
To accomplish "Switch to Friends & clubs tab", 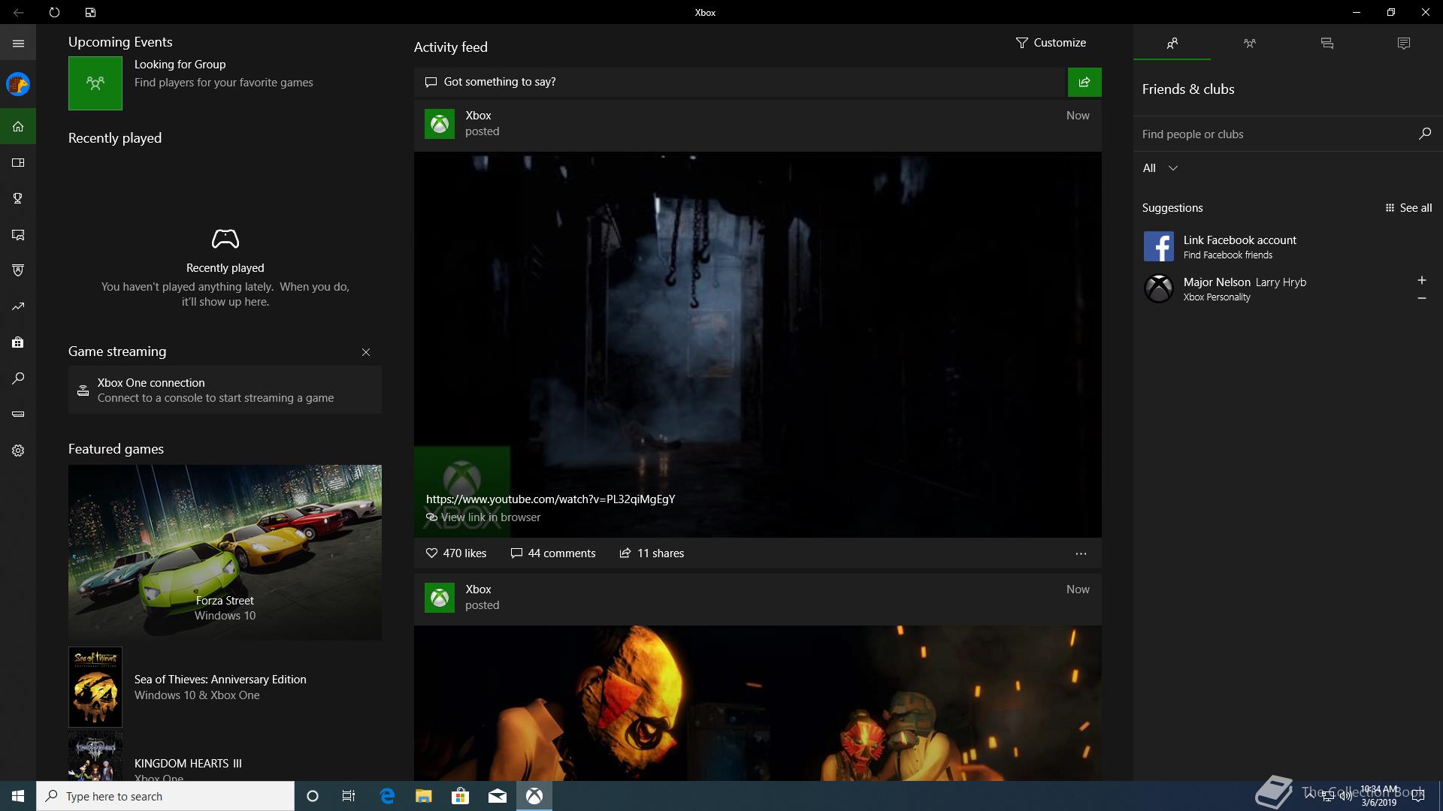I will [1172, 44].
